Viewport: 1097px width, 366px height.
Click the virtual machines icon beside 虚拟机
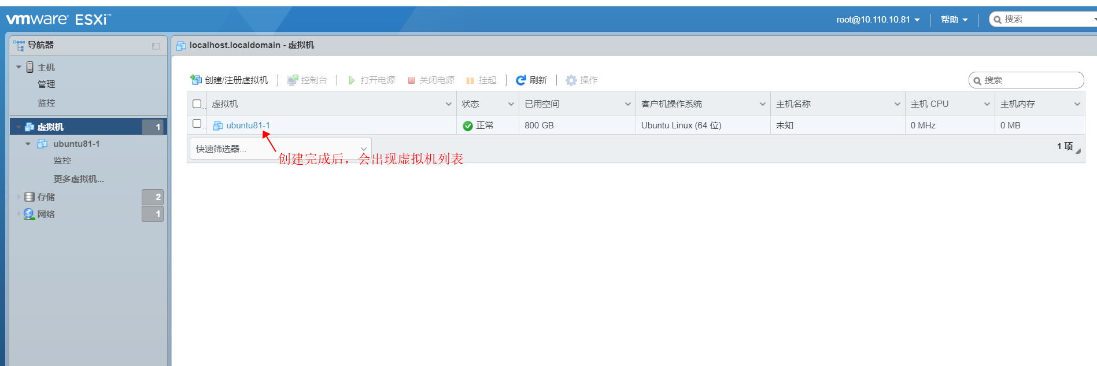[x=29, y=127]
